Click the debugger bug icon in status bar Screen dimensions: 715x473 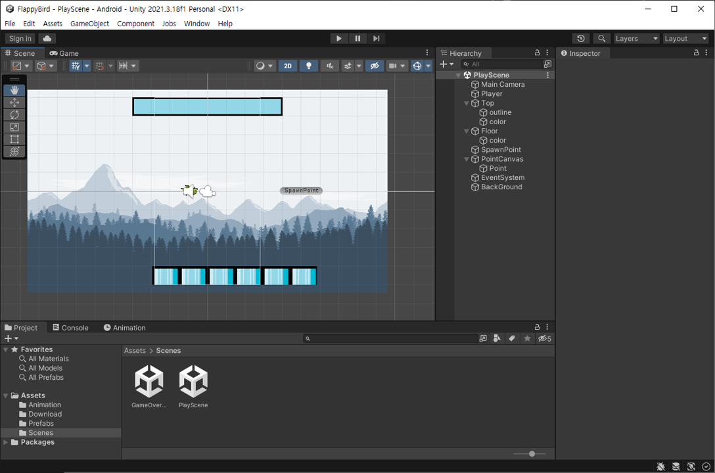[x=660, y=466]
